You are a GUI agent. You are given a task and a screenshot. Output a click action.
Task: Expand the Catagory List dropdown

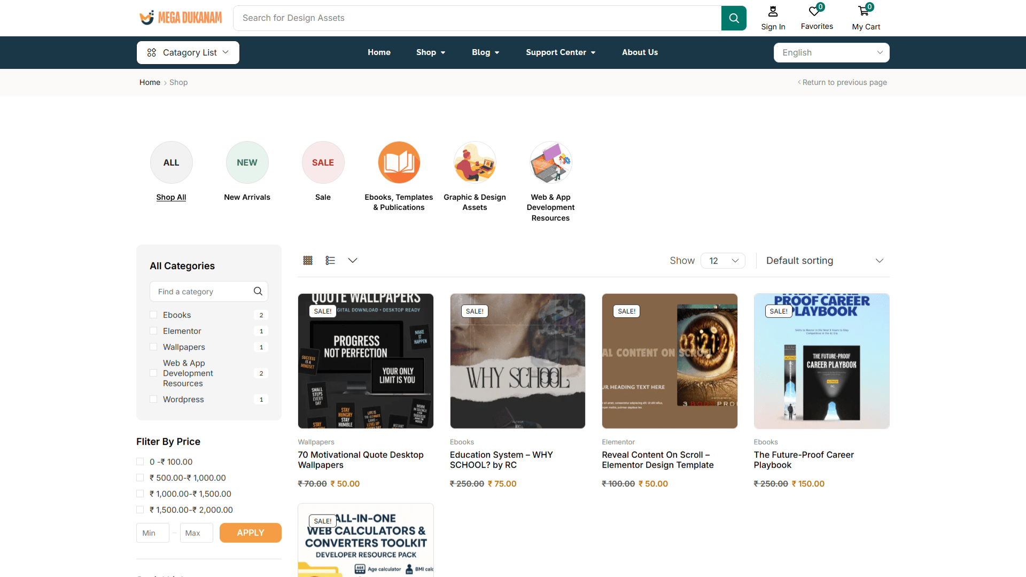(188, 52)
